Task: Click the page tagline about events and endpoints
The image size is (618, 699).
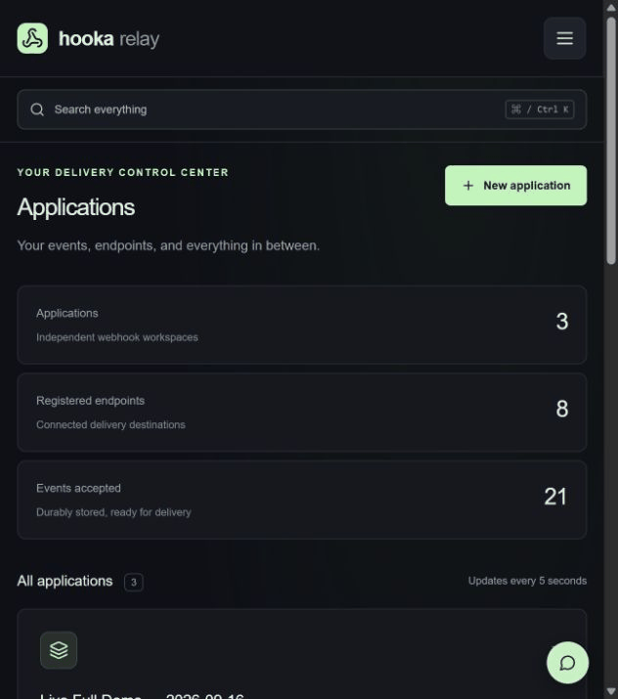Action: 168,245
